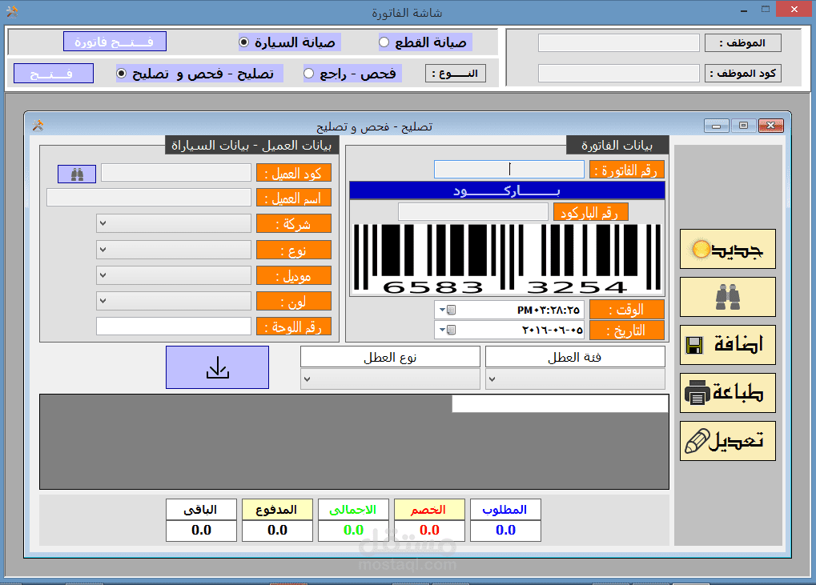
Task: Click the white header cell in faults grid
Action: click(560, 404)
